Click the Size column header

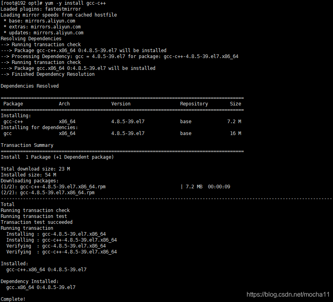point(235,103)
